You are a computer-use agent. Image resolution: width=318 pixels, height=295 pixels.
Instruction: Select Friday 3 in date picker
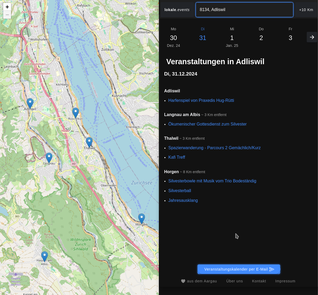[290, 37]
